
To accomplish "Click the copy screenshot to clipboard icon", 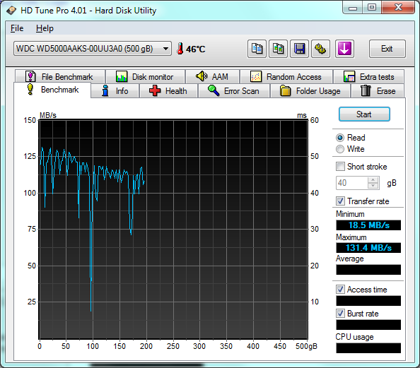I will click(279, 49).
